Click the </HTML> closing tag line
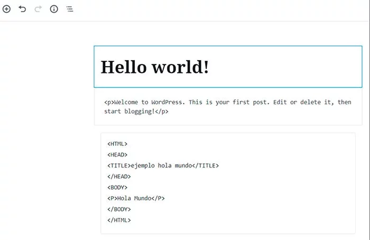Viewport: 370px width, 240px height. click(x=119, y=220)
